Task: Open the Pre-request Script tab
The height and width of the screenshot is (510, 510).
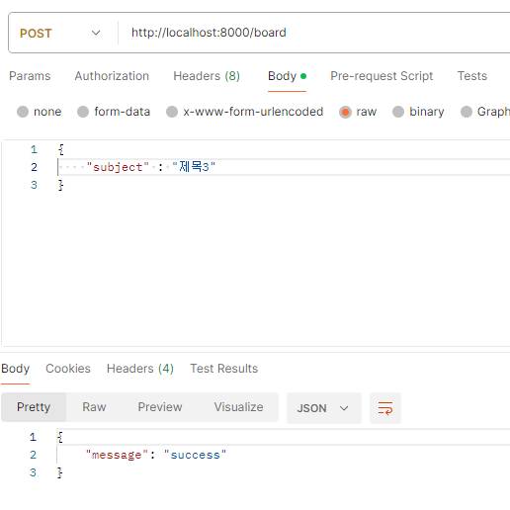Action: [382, 76]
